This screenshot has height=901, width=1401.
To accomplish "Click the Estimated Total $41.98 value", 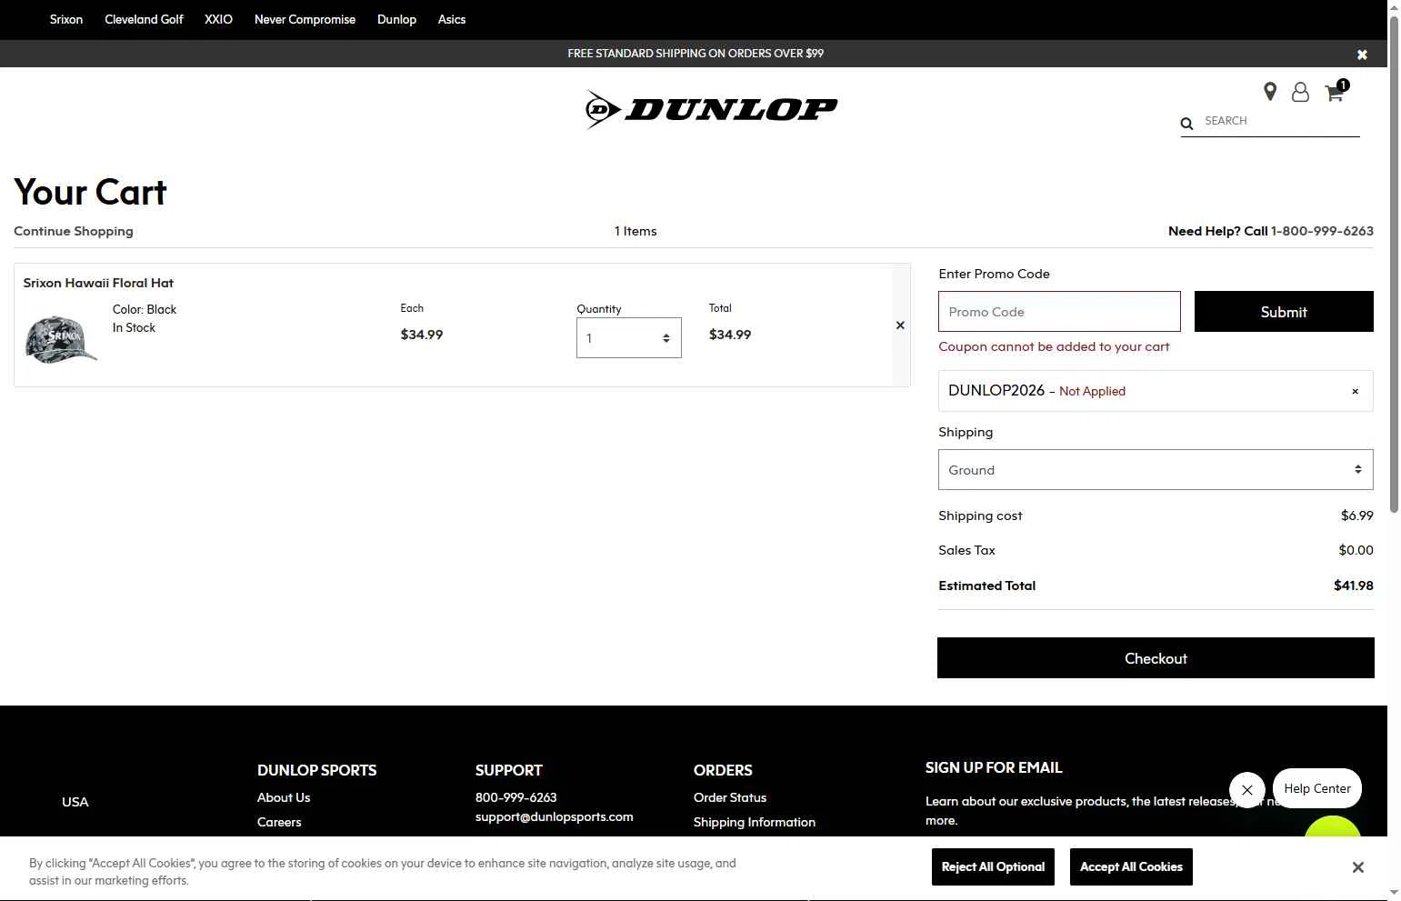I will click(1354, 586).
